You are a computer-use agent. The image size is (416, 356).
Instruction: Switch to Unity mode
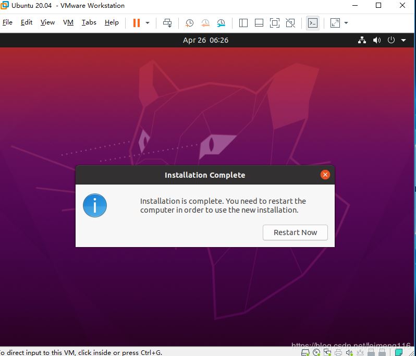pyautogui.click(x=290, y=23)
